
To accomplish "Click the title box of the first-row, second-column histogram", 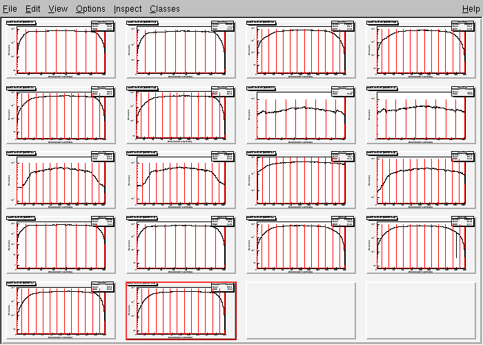I will [143, 23].
